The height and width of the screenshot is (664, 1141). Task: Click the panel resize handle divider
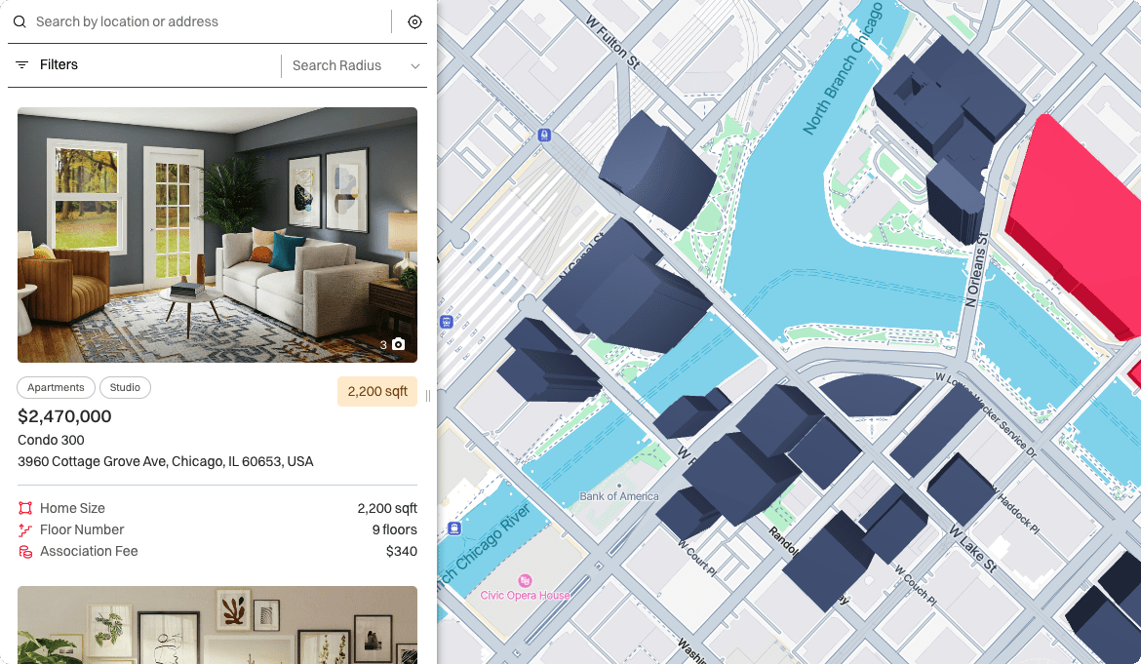(x=428, y=396)
